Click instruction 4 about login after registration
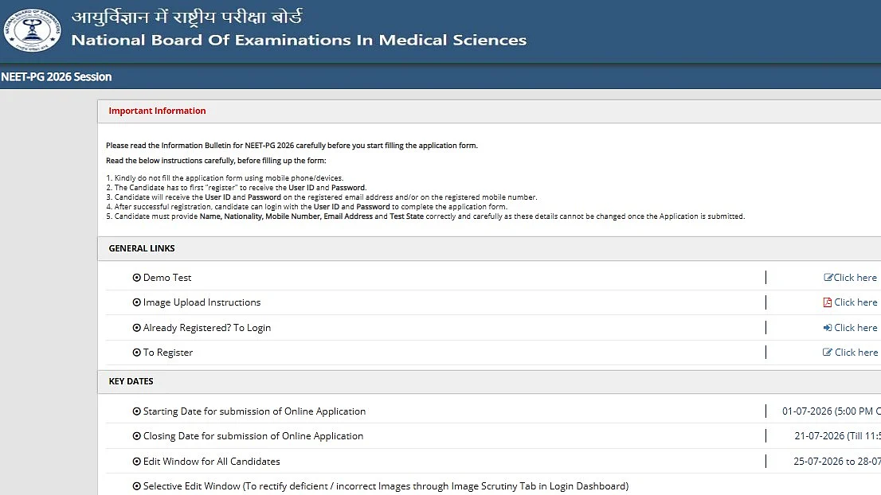Screen dimensions: 881x495 pos(307,207)
